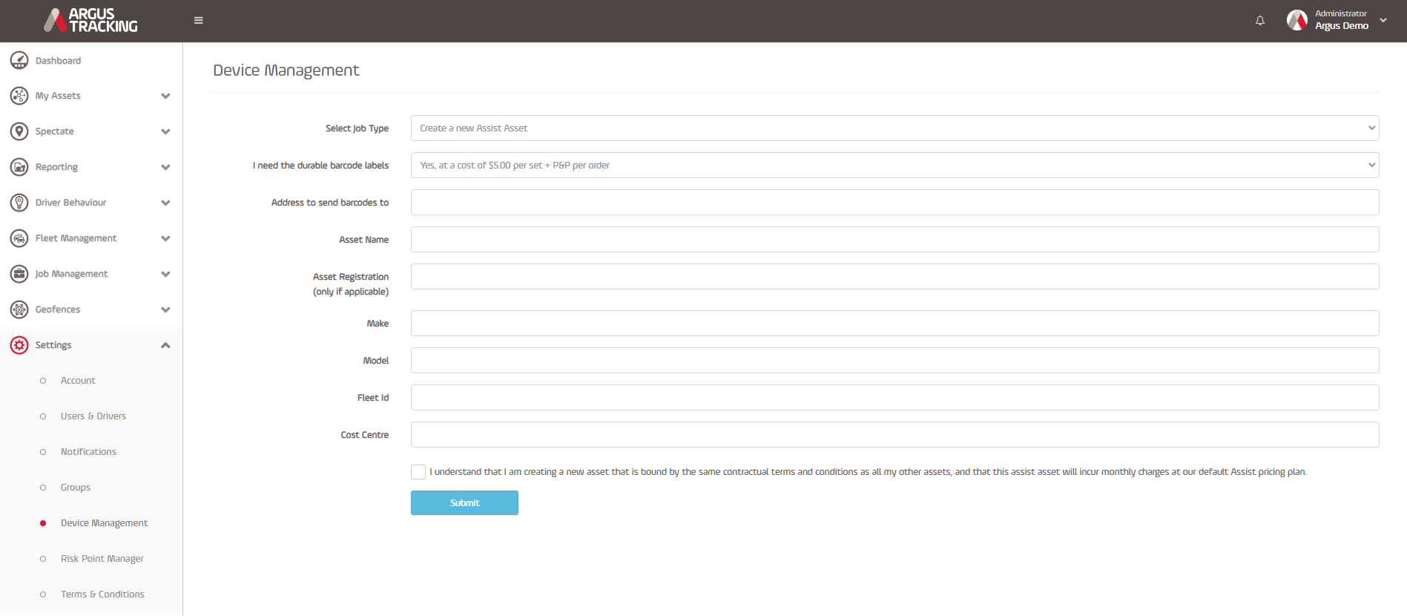The height and width of the screenshot is (616, 1407).
Task: Focus the Address to send barcodes field
Action: coord(894,202)
